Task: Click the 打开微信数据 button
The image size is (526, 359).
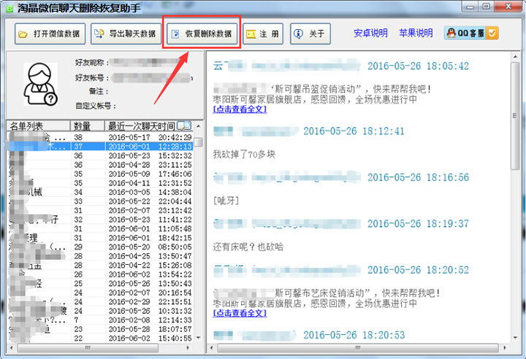Action: [x=50, y=34]
